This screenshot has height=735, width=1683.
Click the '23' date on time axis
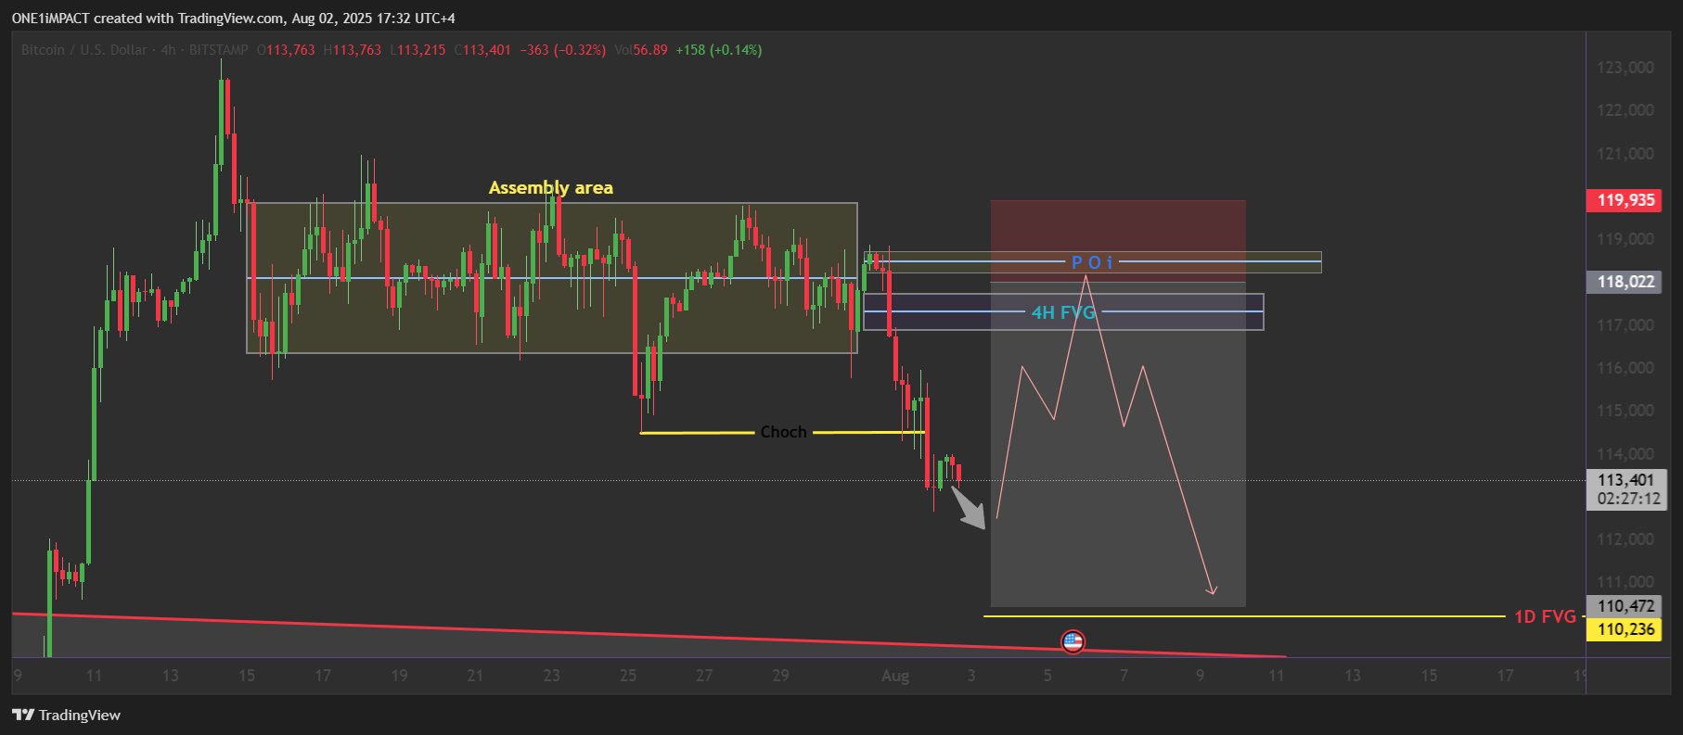pos(551,676)
